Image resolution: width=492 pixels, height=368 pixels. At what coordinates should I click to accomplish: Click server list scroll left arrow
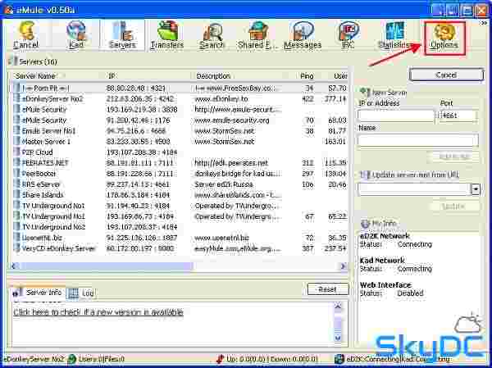point(13,266)
